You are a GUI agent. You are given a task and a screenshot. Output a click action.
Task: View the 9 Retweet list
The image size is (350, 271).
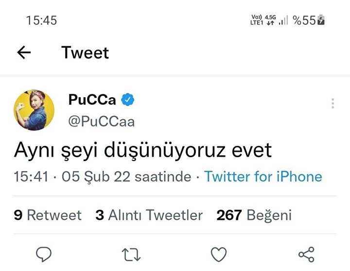point(48,215)
